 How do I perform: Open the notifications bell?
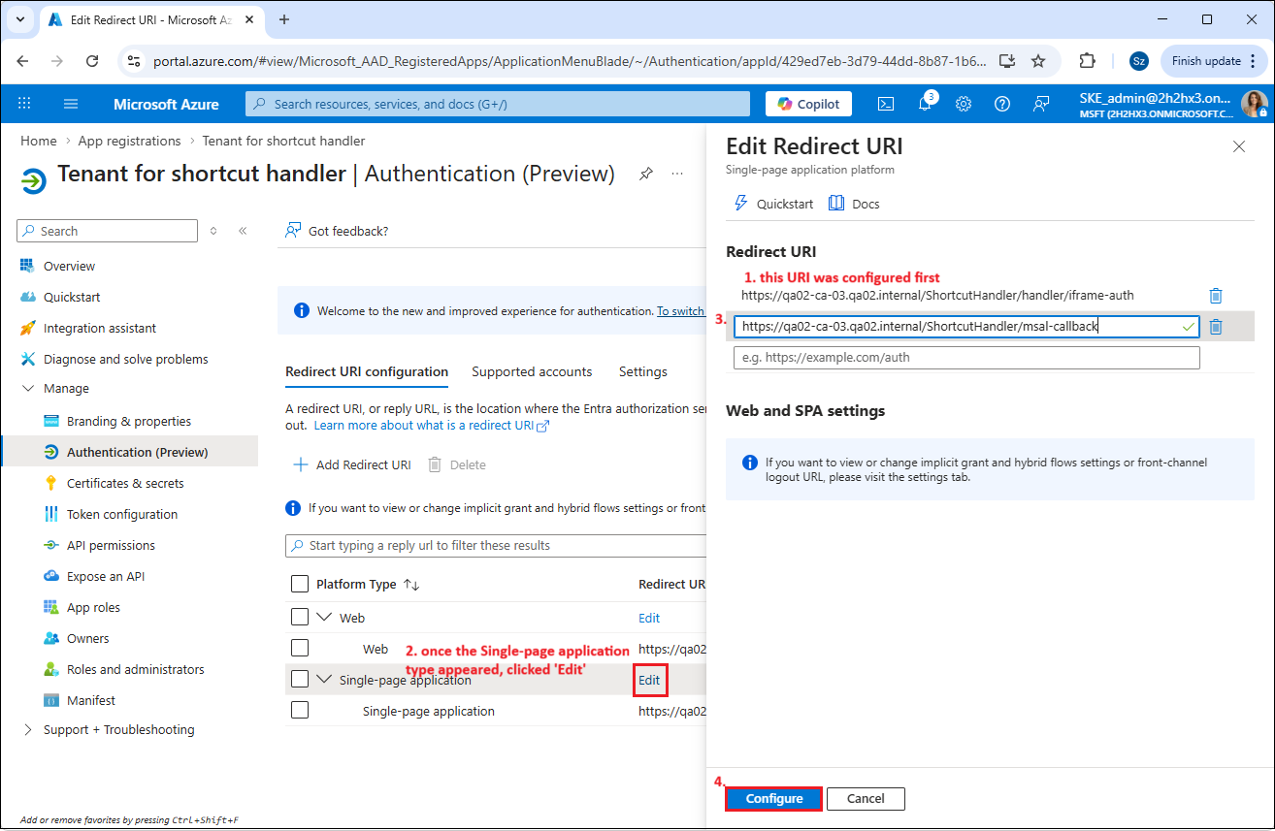point(925,104)
